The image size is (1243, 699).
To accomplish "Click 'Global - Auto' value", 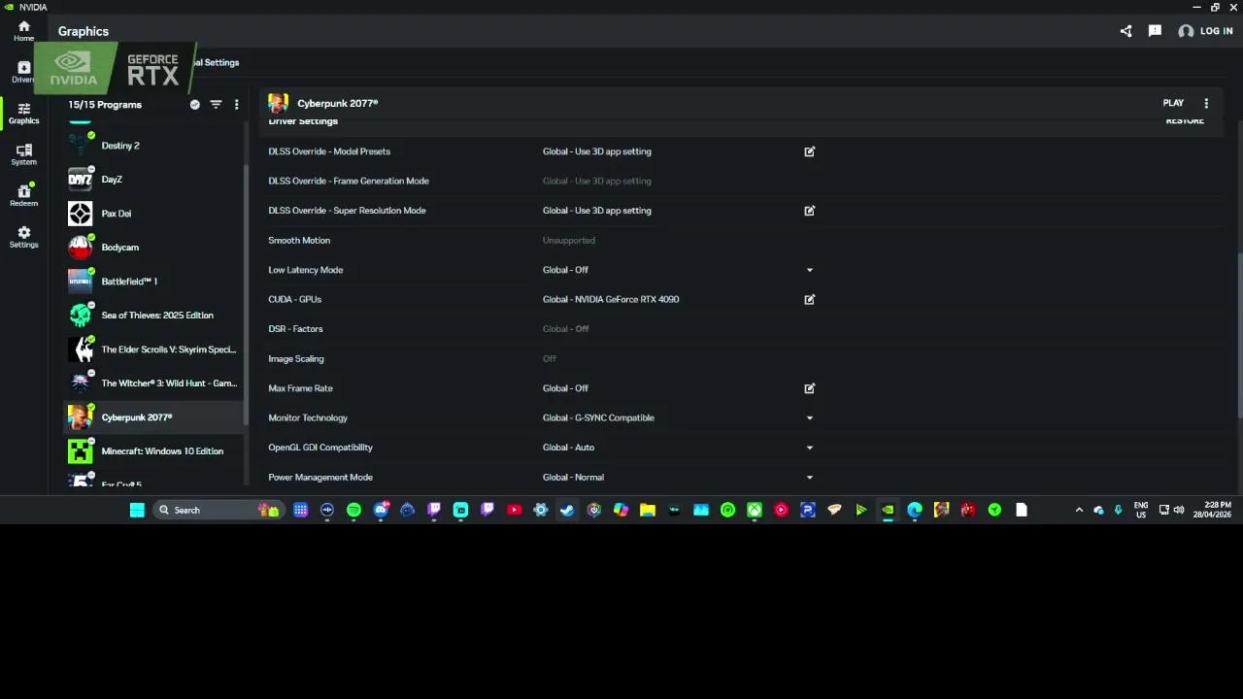I will [x=568, y=448].
